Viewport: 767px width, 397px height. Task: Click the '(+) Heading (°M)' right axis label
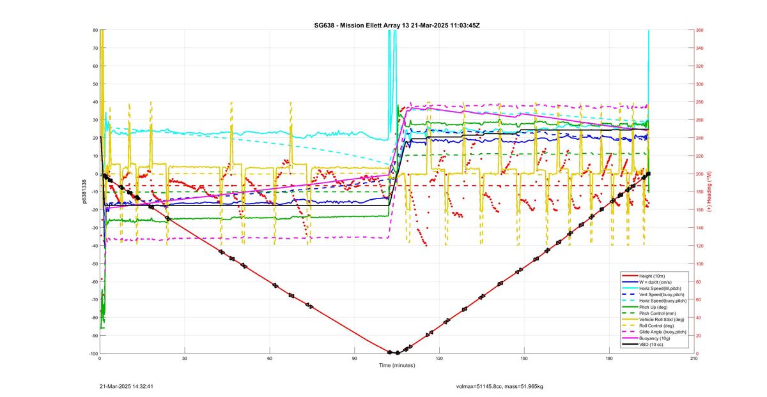[709, 191]
